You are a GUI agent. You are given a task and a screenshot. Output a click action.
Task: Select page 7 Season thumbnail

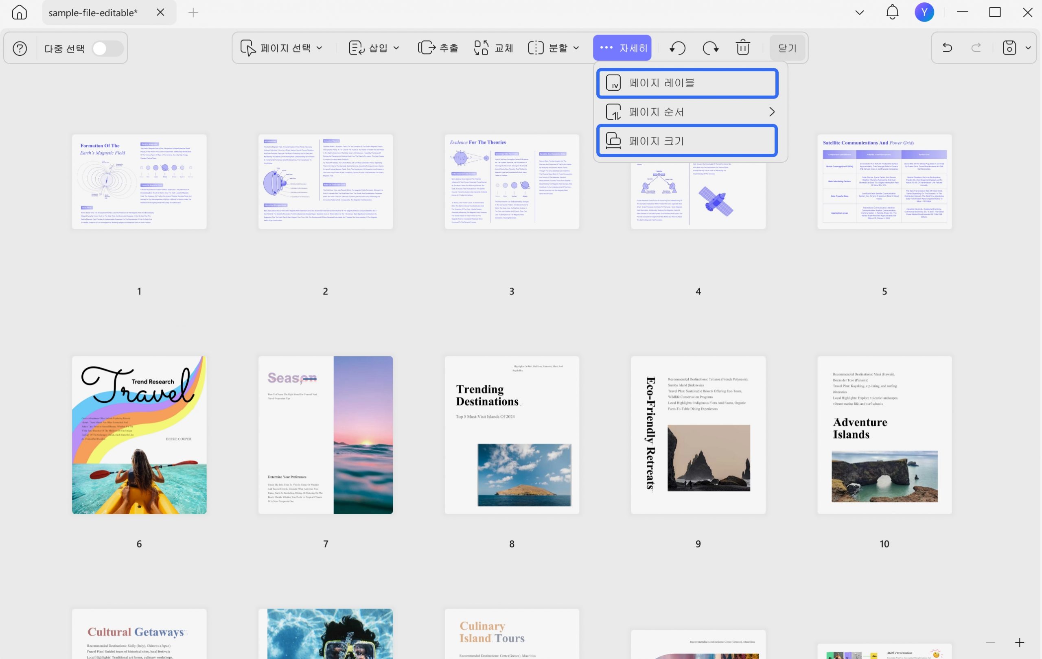pos(325,435)
